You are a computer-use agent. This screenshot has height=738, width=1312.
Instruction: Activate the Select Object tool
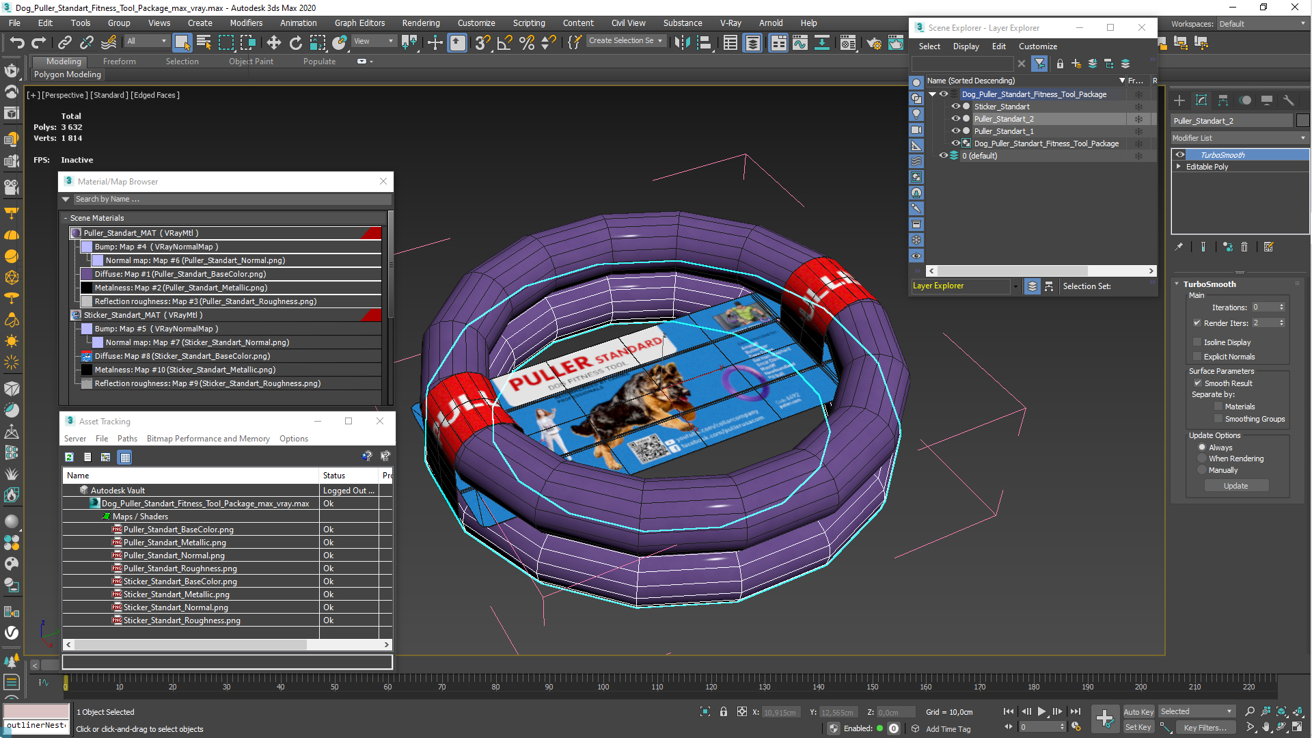(x=182, y=42)
